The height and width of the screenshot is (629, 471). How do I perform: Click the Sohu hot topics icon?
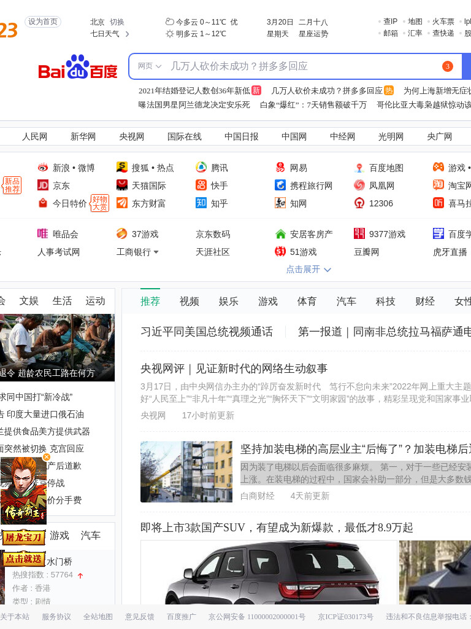coord(122,167)
